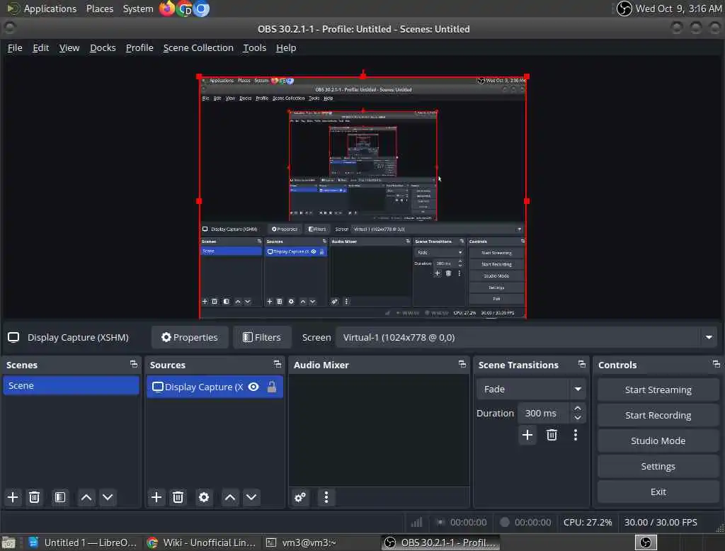
Task: Click the clock Wed Oct 9 3:16 AM
Action: [678, 8]
